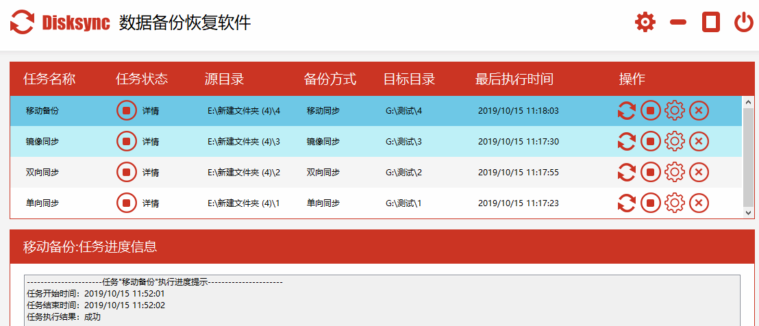Open settings gear in title bar

645,22
